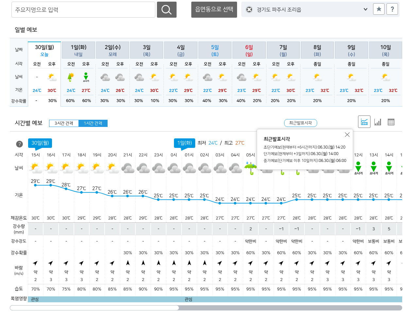
Task: Close the 최근발표시각 popup
Action: (347, 135)
